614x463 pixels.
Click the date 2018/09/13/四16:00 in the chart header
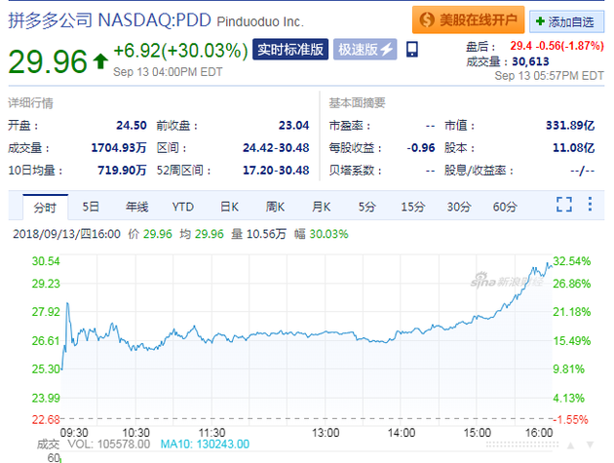coord(66,234)
